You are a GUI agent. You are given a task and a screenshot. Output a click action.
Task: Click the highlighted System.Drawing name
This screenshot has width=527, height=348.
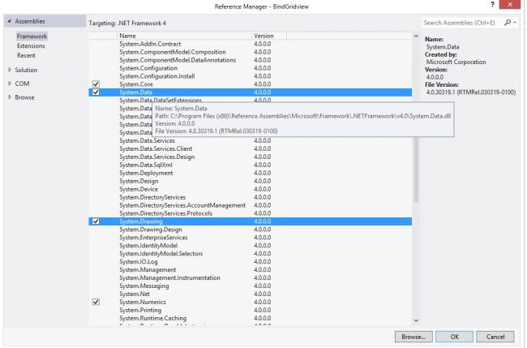(141, 221)
